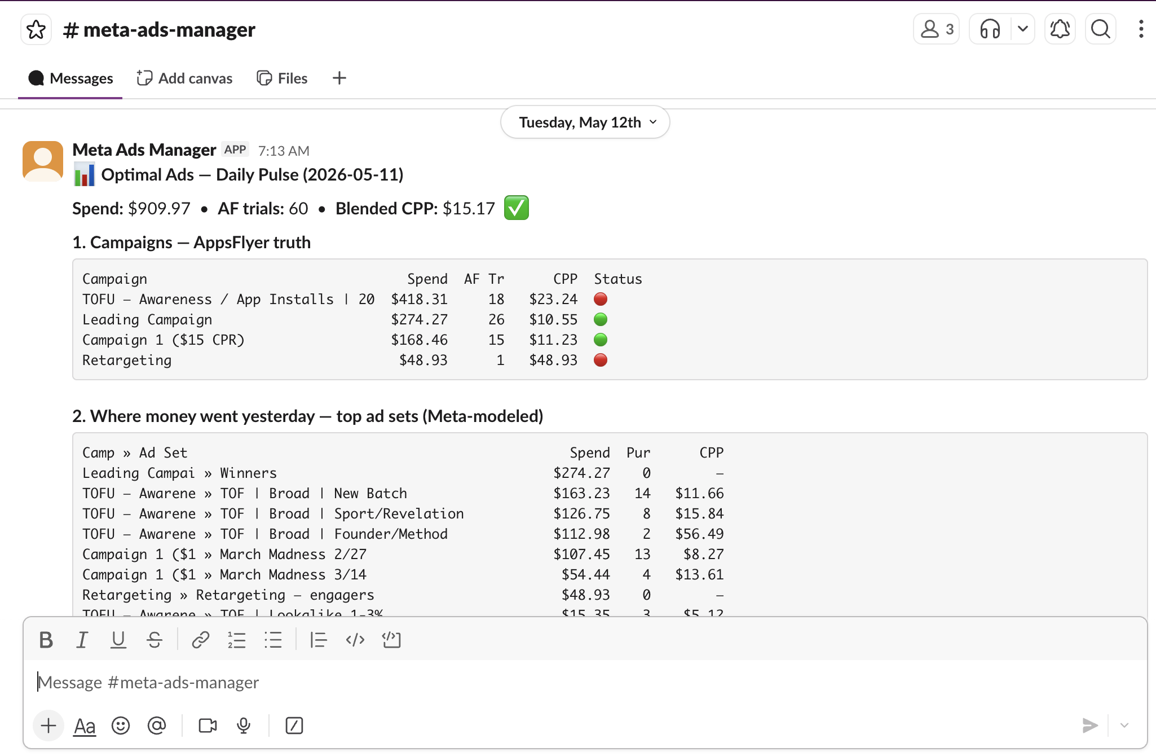Expand huddle options chevron

1022,29
